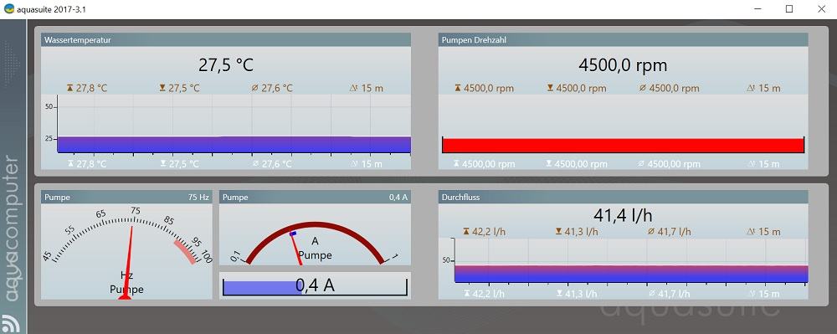This screenshot has width=837, height=334.
Task: Click the 50 axis label of Wassertemperatur chart
Action: pyautogui.click(x=49, y=106)
